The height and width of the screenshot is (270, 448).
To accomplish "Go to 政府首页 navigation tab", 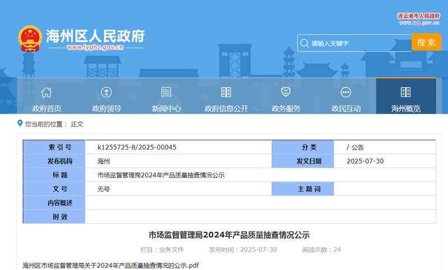I will [x=46, y=109].
